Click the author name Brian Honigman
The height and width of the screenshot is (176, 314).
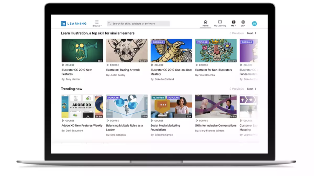coord(164,135)
